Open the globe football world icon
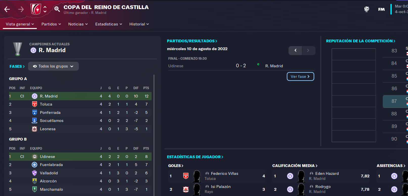Screen dimensions: 408x196 367,9
